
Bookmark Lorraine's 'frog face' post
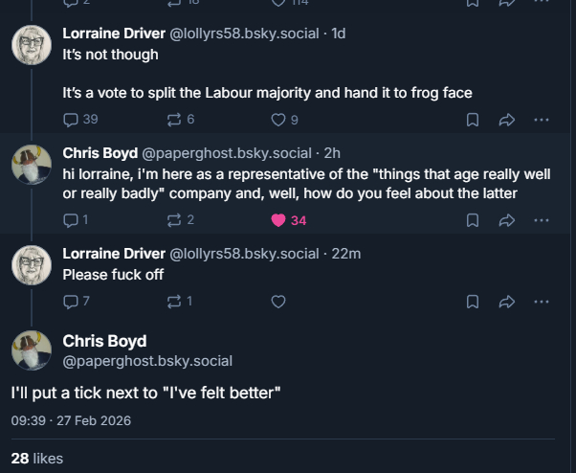click(x=472, y=120)
